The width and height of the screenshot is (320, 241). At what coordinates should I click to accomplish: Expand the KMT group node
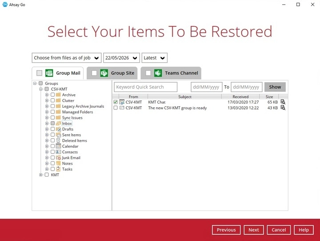[41, 175]
